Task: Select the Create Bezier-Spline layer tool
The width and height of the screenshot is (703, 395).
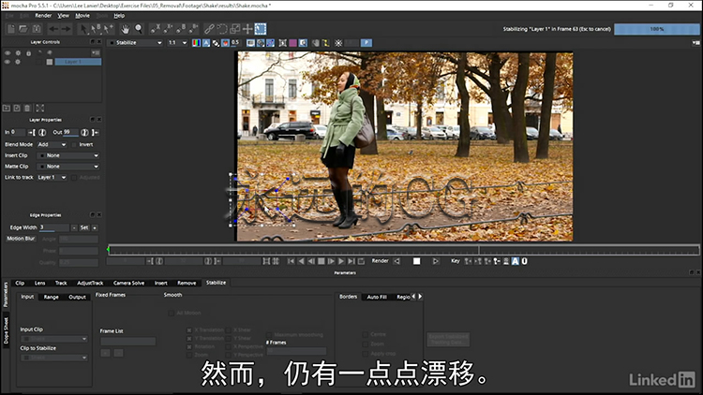Action: pyautogui.click(x=181, y=29)
